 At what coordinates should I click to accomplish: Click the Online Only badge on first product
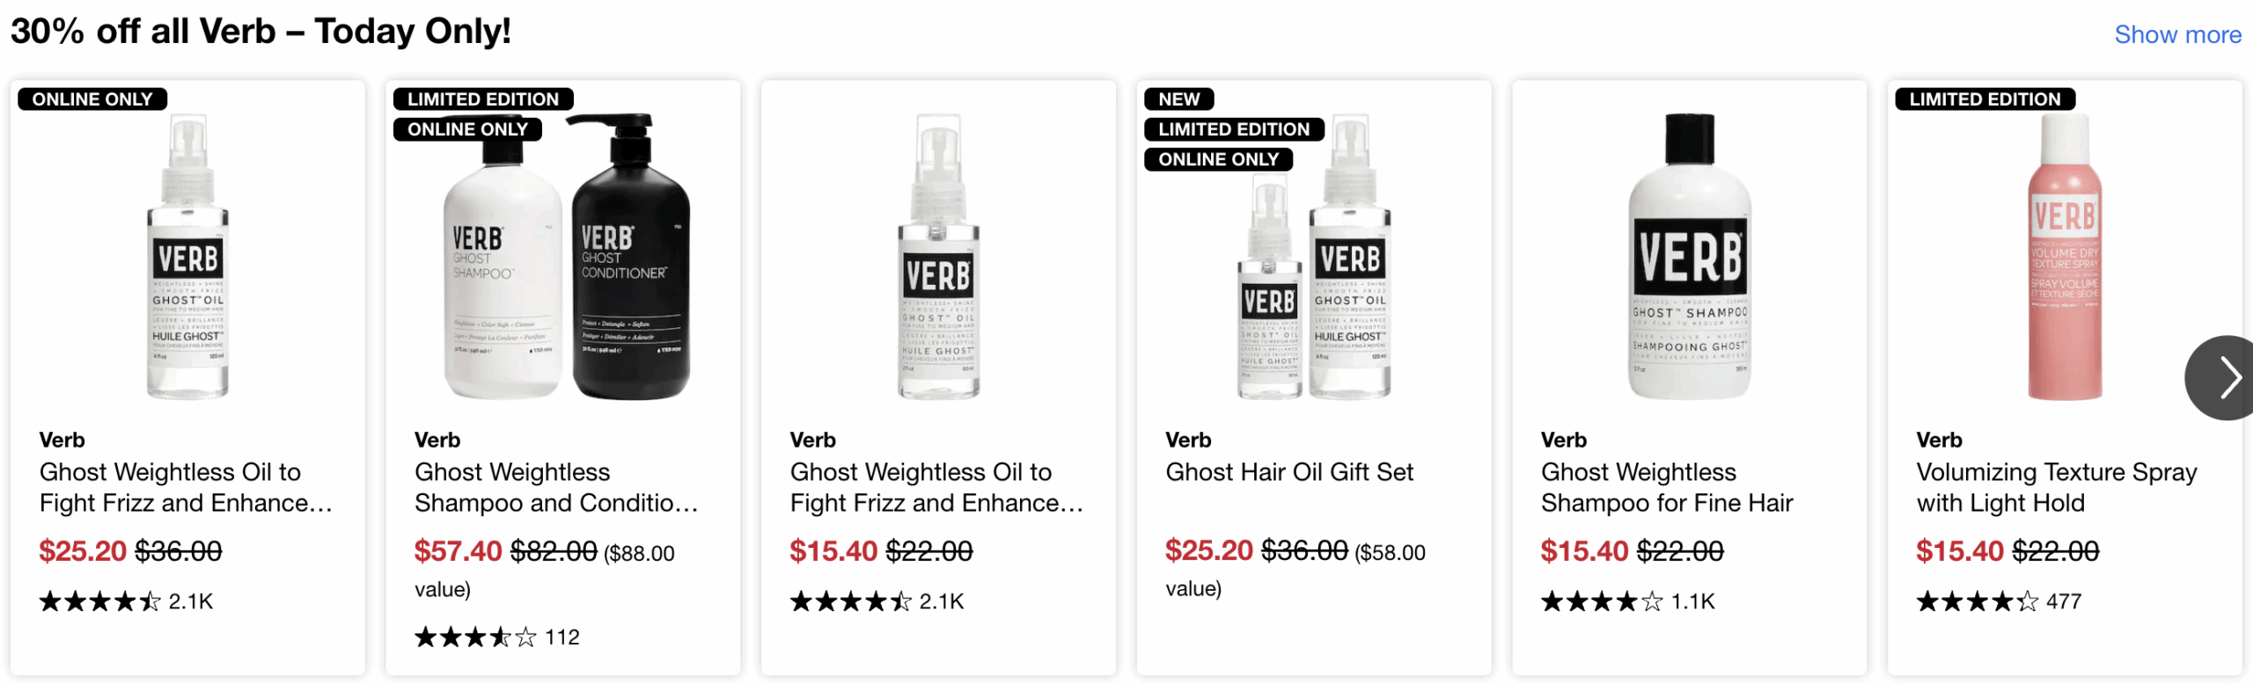(92, 99)
